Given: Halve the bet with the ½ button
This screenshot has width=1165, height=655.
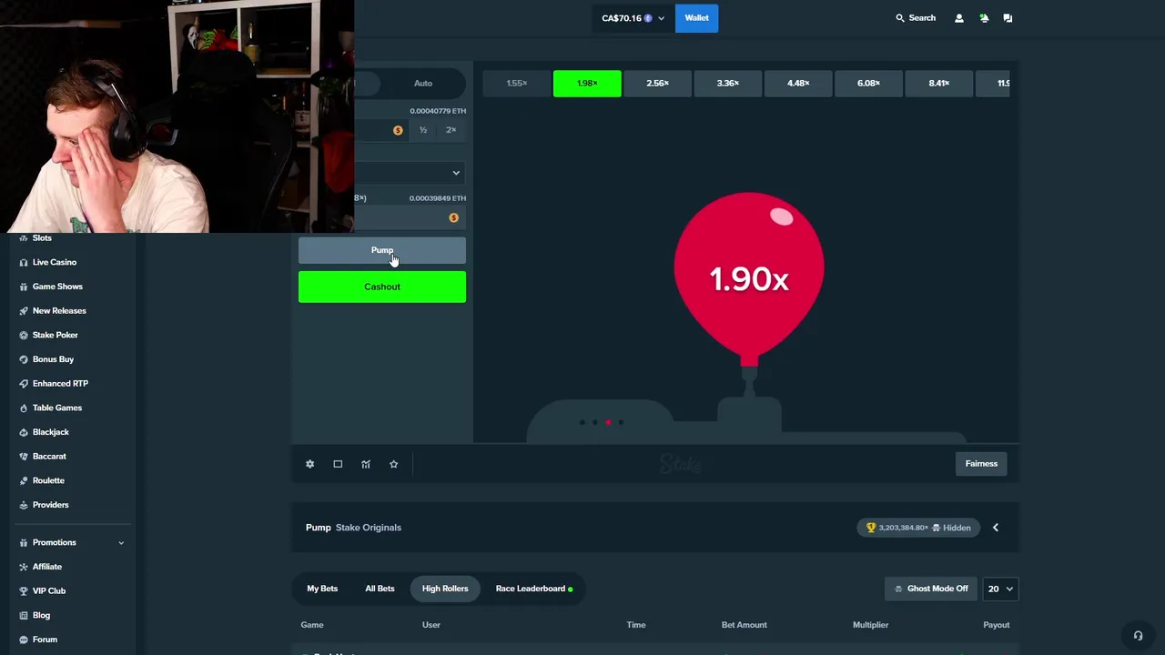Looking at the screenshot, I should pos(423,130).
